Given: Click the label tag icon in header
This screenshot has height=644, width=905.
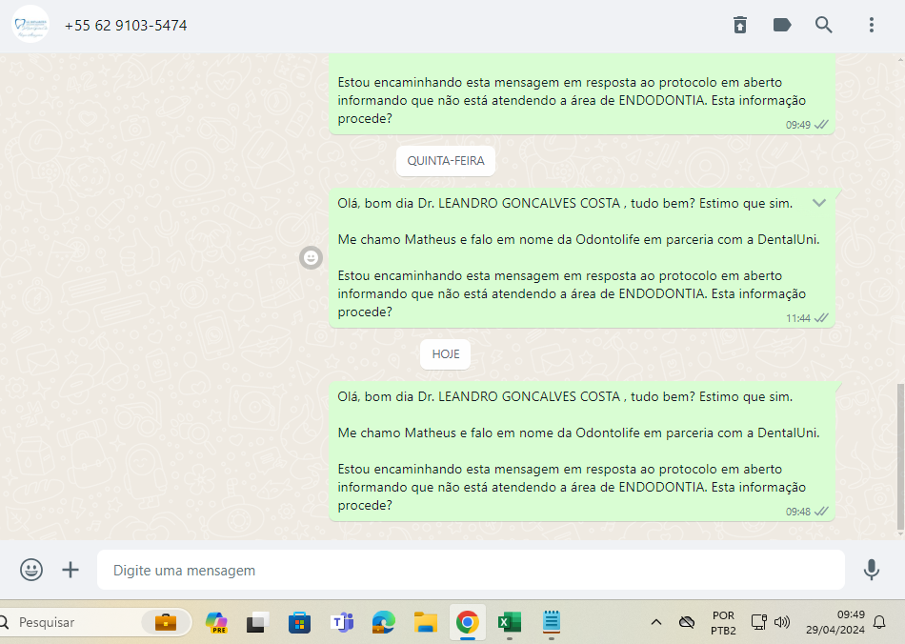Looking at the screenshot, I should (x=782, y=26).
